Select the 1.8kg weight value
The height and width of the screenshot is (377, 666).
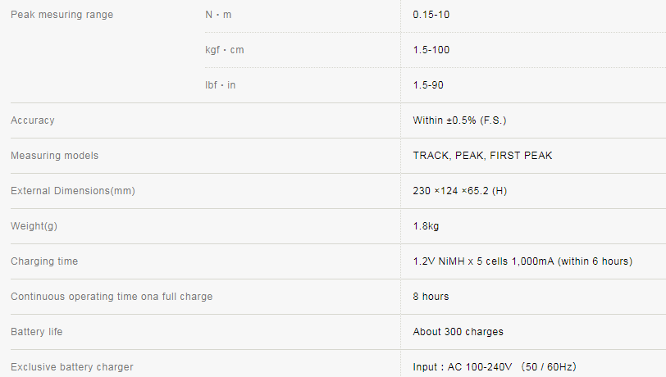(x=427, y=226)
